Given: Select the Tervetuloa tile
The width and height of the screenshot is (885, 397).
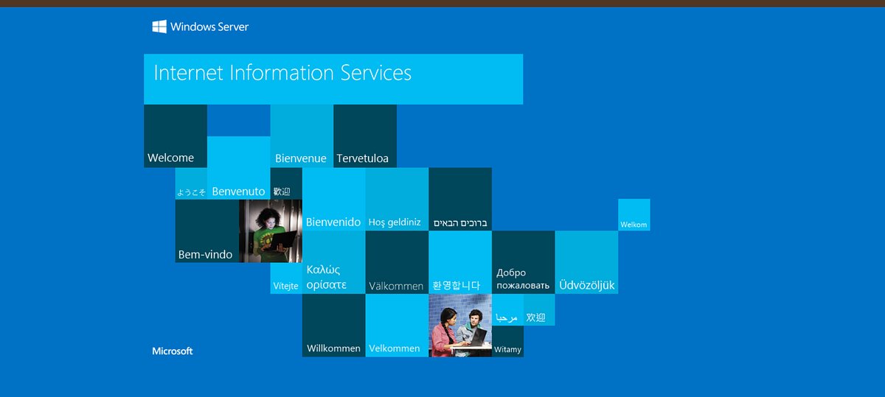Looking at the screenshot, I should pos(365,136).
